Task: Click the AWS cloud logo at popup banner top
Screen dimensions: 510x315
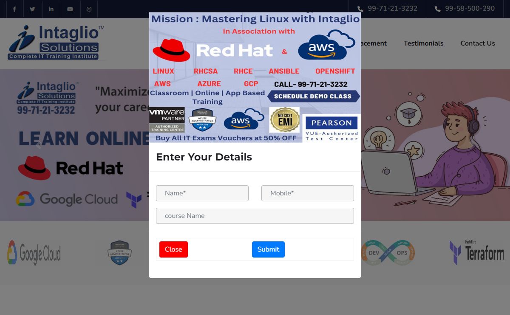Action: tap(326, 45)
